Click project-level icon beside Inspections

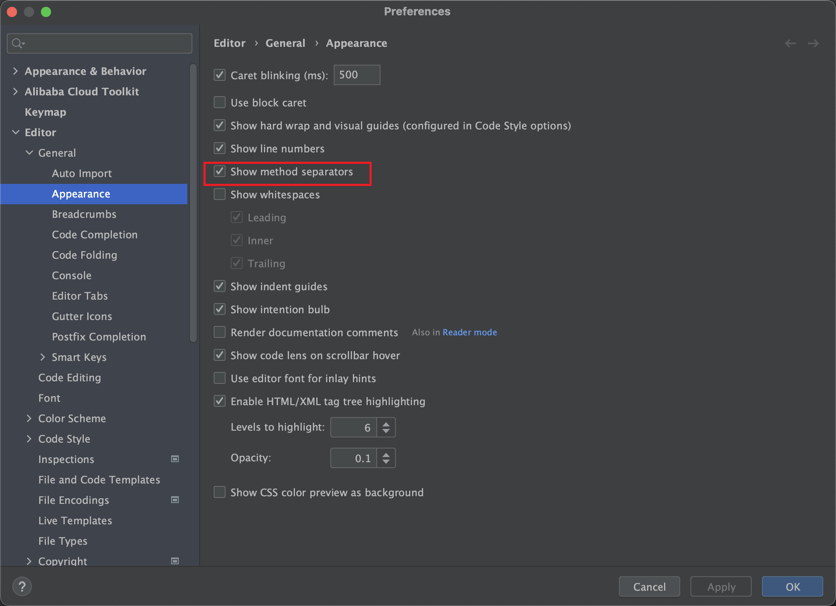click(x=175, y=459)
